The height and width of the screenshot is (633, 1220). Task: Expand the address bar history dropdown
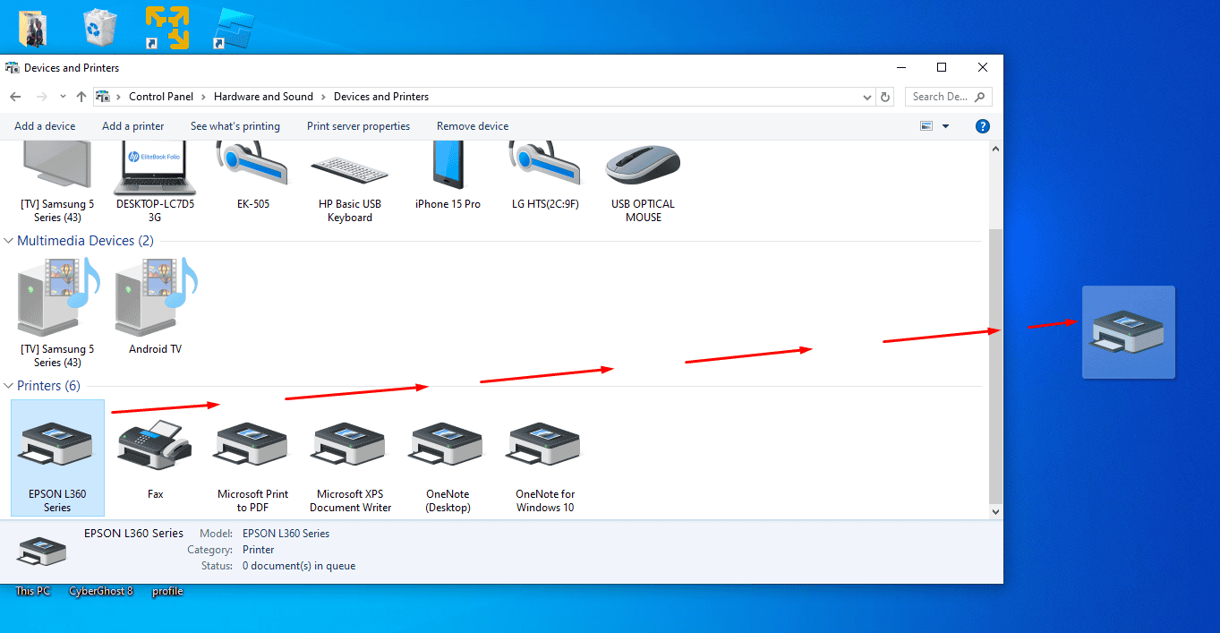866,97
